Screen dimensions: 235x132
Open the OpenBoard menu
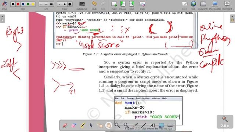227,5
